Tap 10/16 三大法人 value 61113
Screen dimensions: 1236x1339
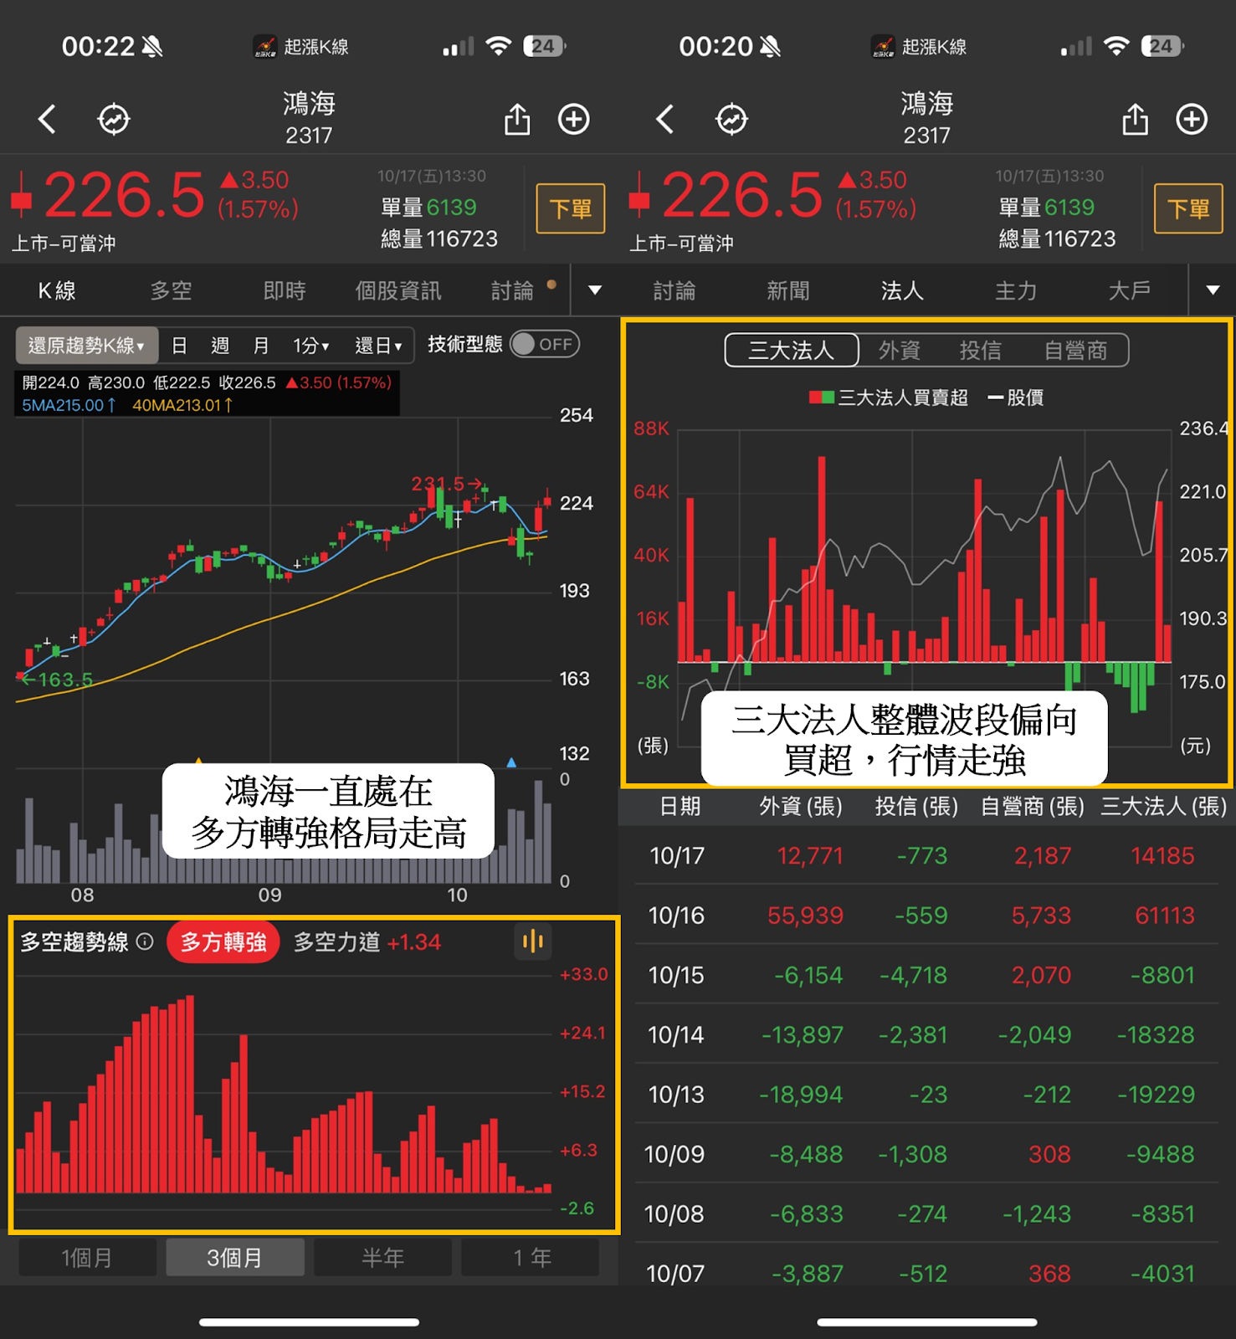click(x=1164, y=916)
